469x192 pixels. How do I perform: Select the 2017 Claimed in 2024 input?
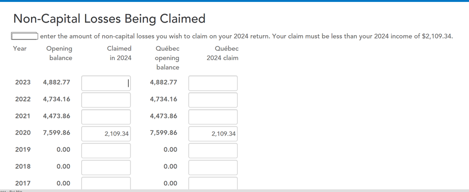[x=106, y=183]
